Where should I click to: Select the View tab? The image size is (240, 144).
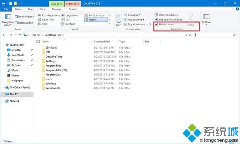tap(43, 9)
